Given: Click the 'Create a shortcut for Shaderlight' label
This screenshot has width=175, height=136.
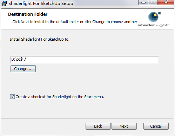Looking at the screenshot, I should [x=60, y=97].
